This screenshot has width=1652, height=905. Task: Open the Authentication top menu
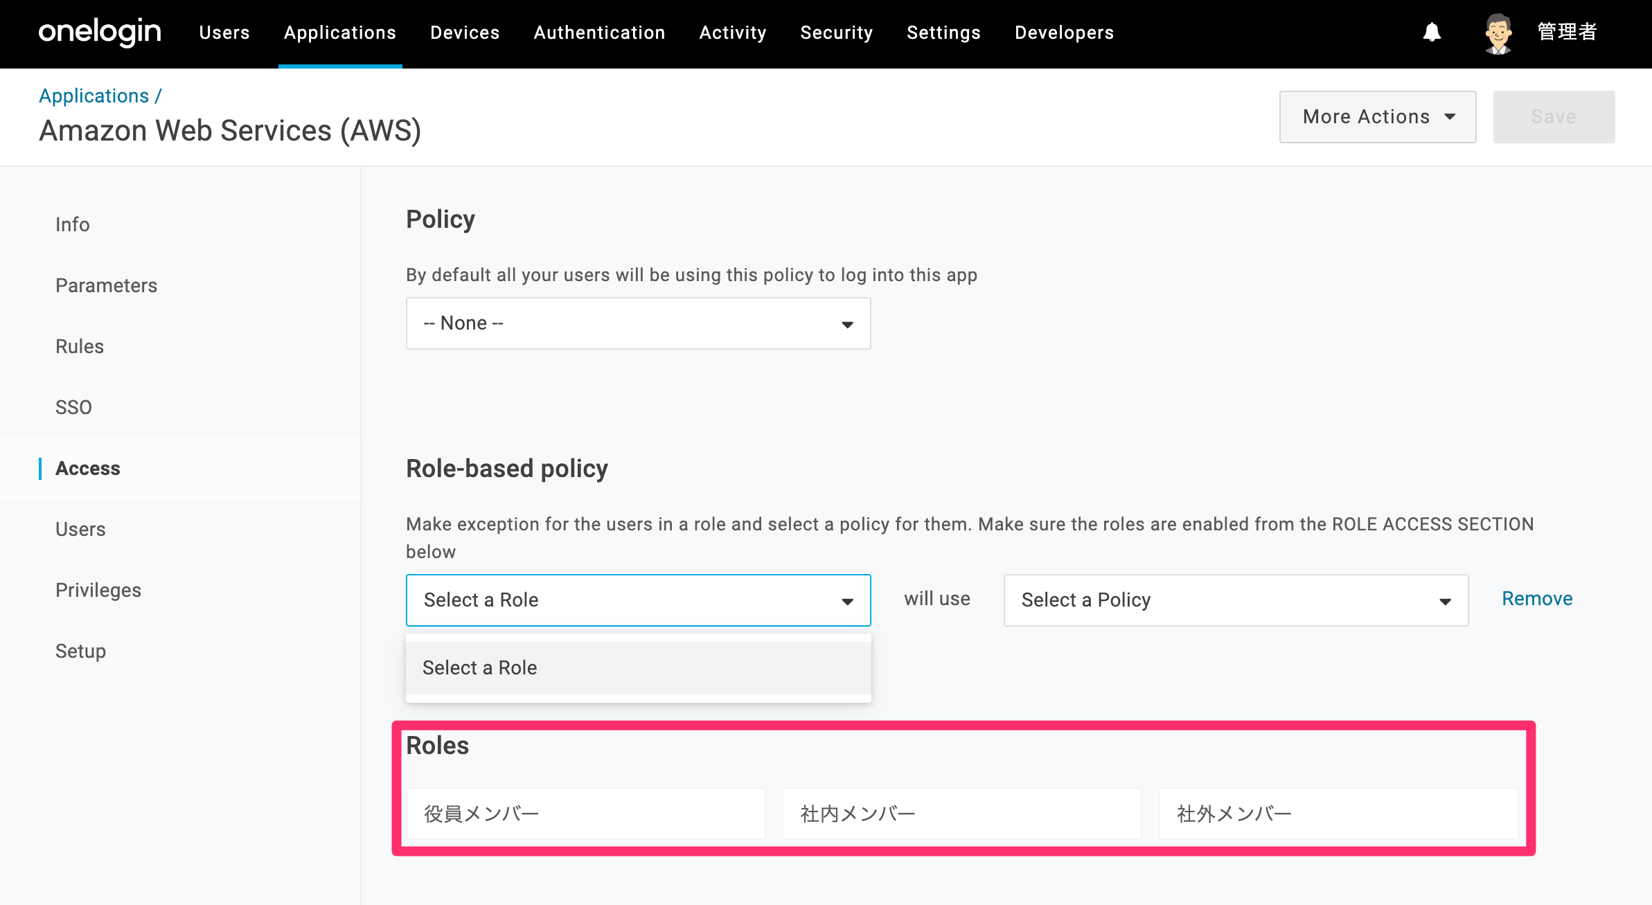(599, 33)
